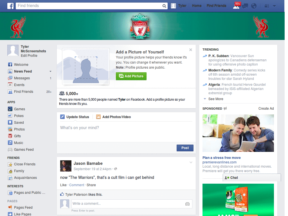The width and height of the screenshot is (288, 216).
Task: Open the messages chat bubbles icon
Action: point(245,6)
